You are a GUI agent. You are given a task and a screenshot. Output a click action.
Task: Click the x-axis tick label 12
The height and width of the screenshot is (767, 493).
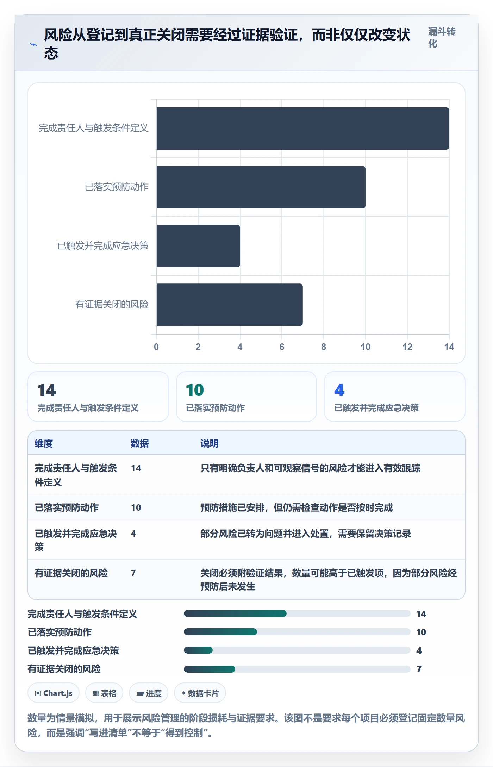tap(407, 347)
